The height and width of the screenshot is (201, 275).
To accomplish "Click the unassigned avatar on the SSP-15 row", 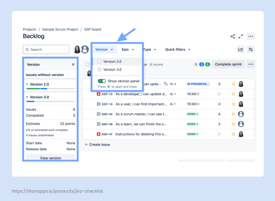I will [241, 114].
